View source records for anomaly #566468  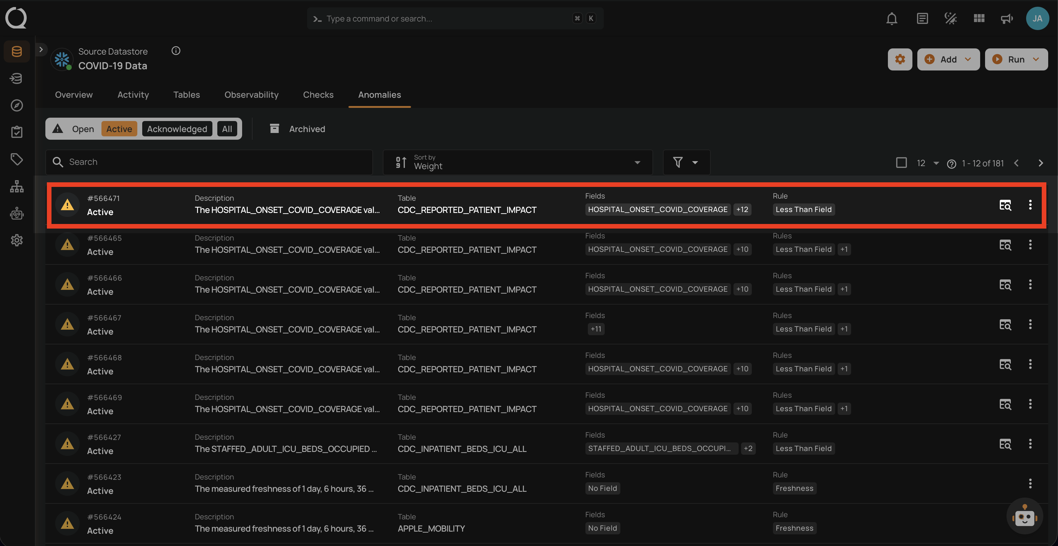[x=1005, y=364]
